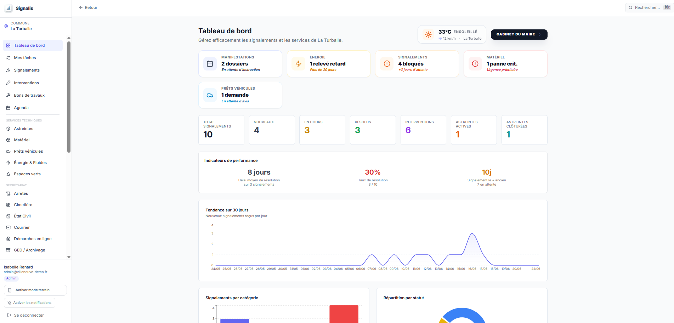
Task: Click the Matériel box icon in sidebar
Action: (8, 140)
